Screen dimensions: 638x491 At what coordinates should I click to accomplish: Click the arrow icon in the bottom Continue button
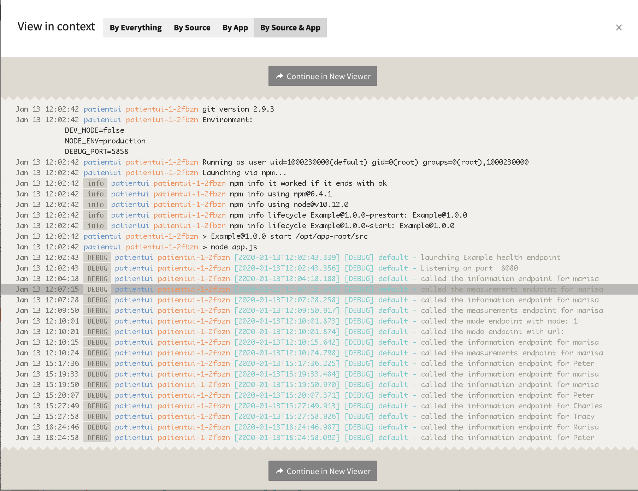pos(279,471)
